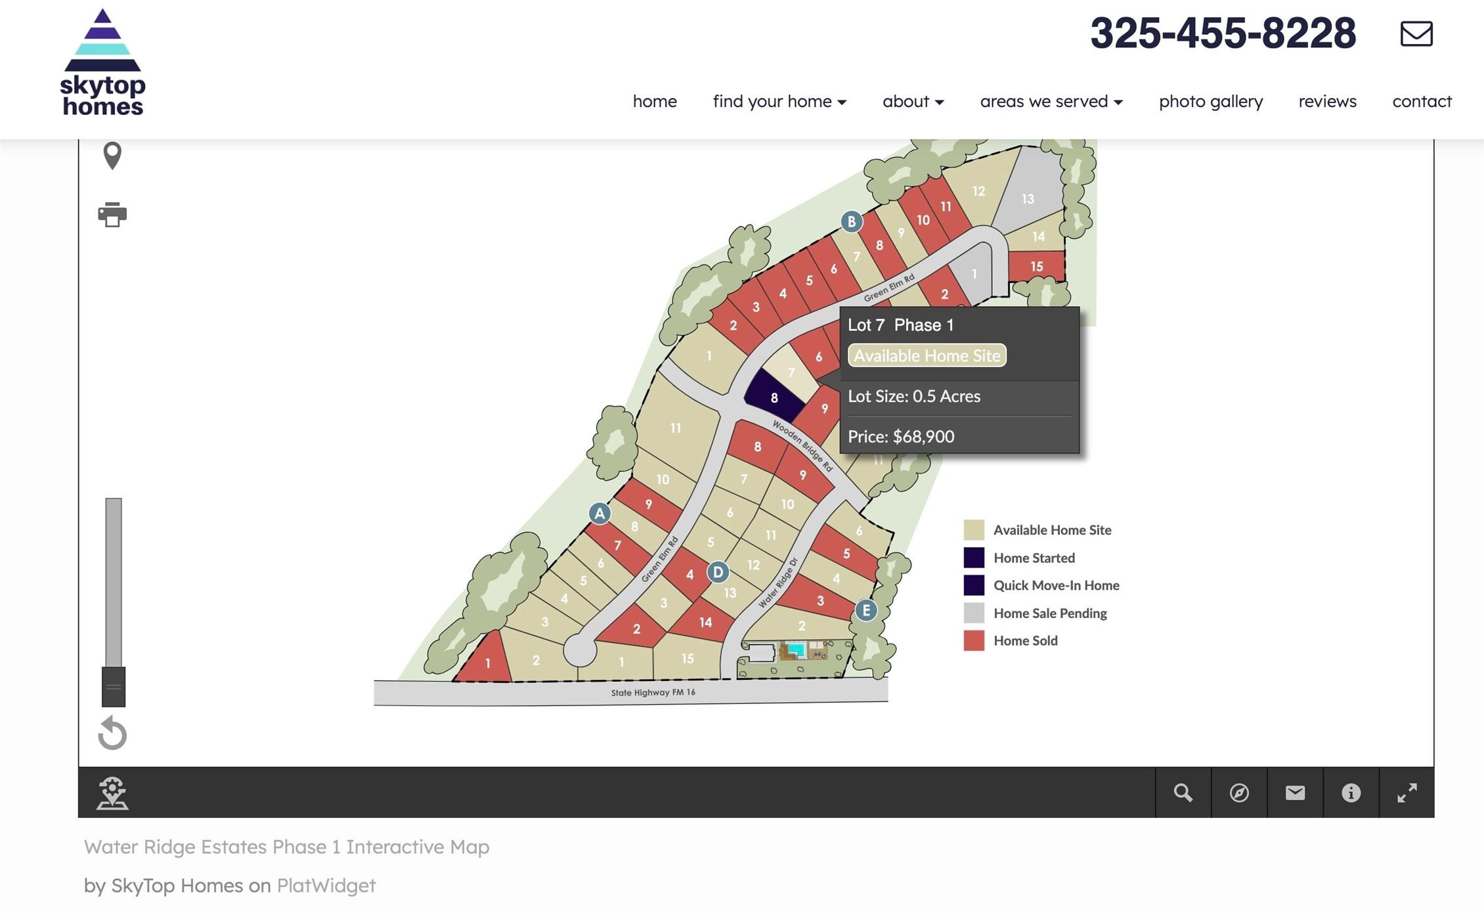1484x913 pixels.
Task: Open the about dropdown menu
Action: click(913, 101)
